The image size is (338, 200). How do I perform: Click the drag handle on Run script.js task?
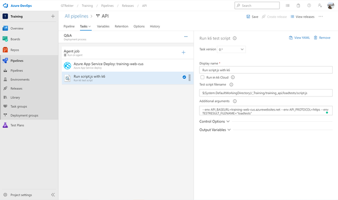point(190,78)
